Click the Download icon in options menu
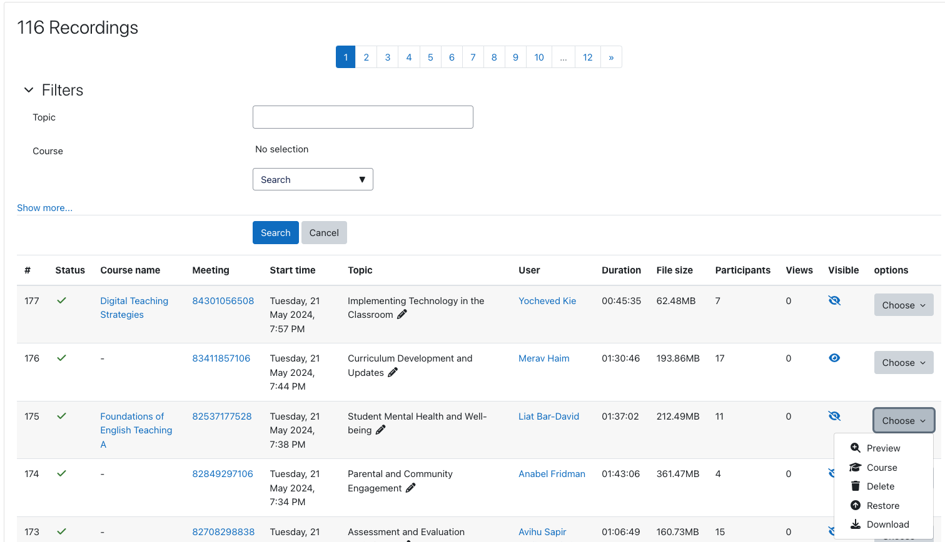Image resolution: width=945 pixels, height=542 pixels. click(856, 525)
